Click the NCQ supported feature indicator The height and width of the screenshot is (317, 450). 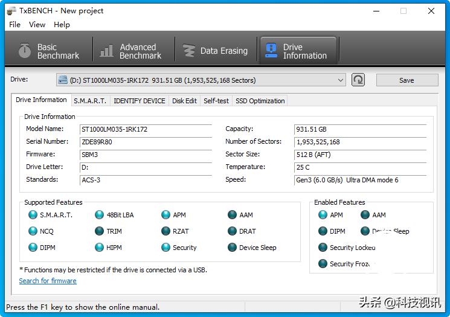click(x=33, y=231)
